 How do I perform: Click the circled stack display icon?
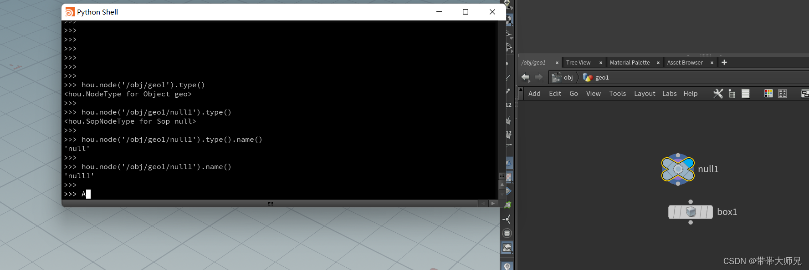pos(507,233)
